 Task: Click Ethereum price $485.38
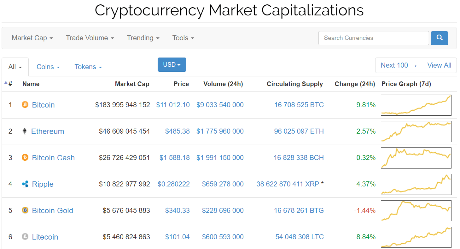[x=178, y=131]
